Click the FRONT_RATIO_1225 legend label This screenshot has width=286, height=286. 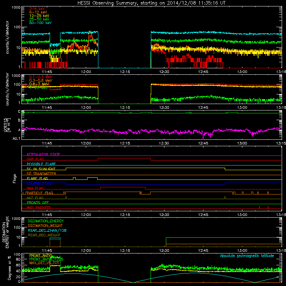pos(46,259)
